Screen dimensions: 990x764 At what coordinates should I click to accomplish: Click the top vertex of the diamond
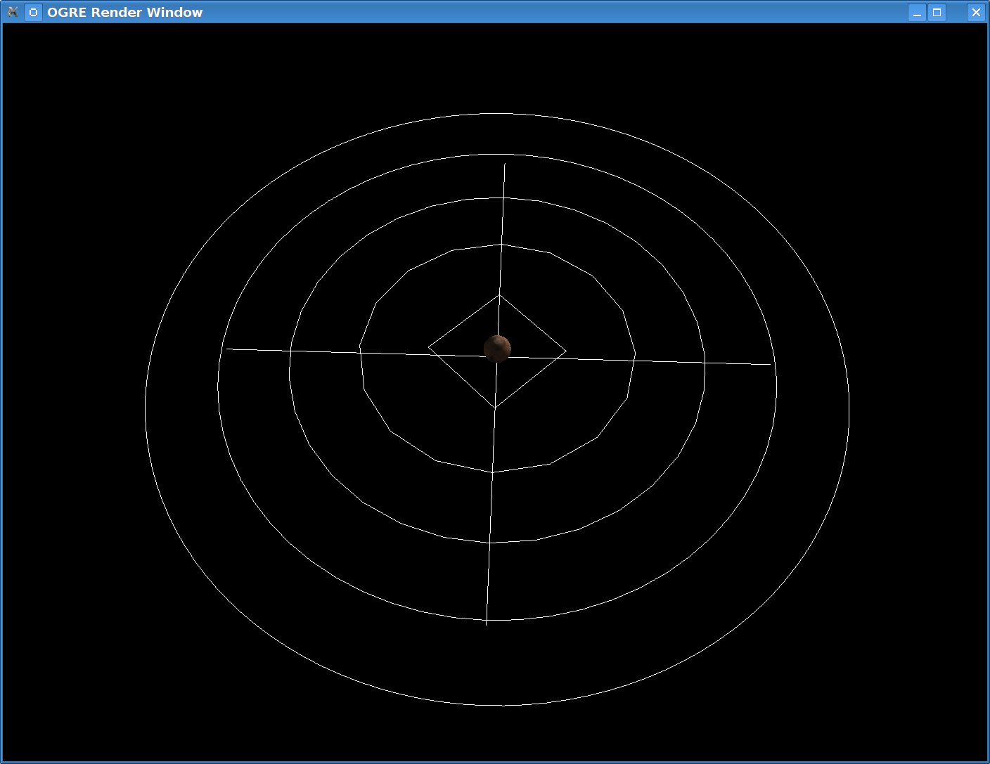[500, 294]
